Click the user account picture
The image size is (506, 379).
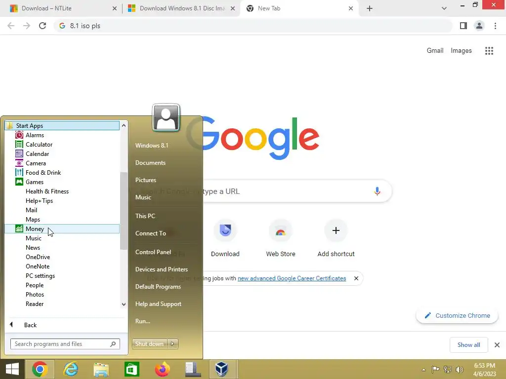[x=166, y=117]
